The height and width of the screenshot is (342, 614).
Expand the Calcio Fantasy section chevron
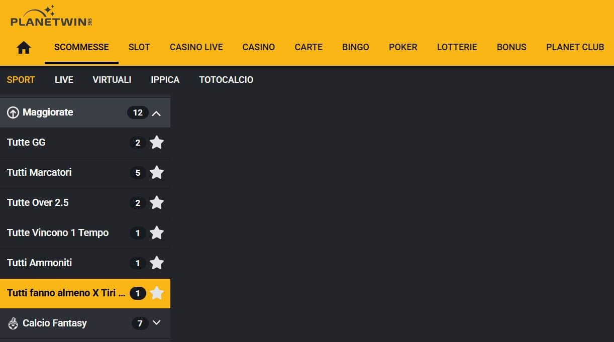[156, 323]
